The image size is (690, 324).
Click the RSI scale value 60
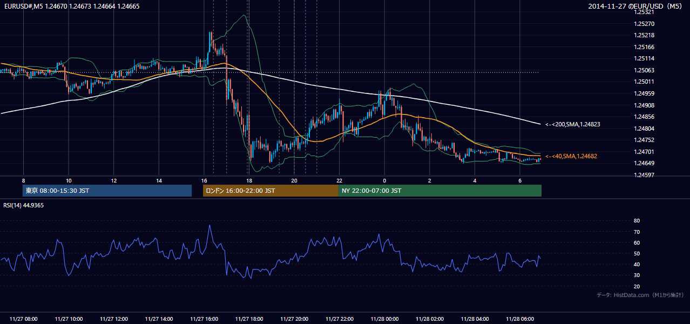click(637, 242)
